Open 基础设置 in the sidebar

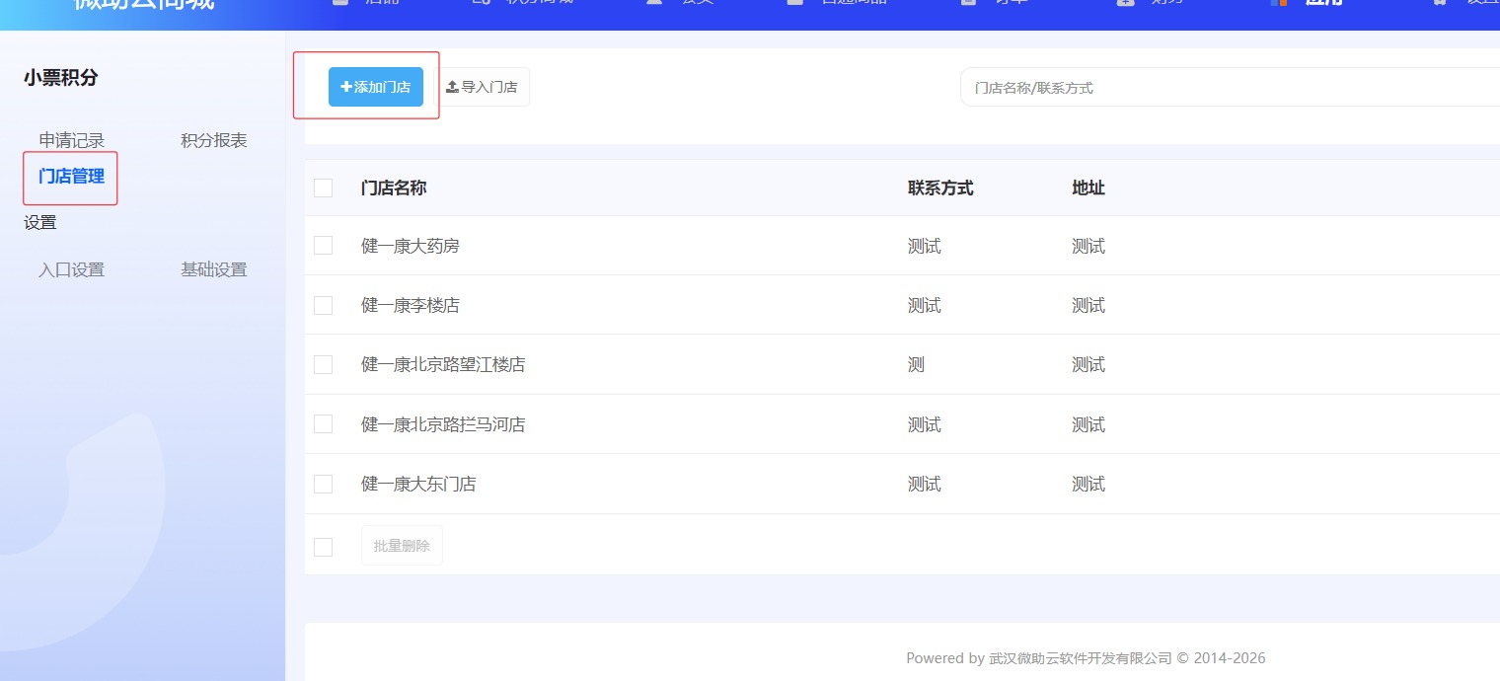point(213,269)
